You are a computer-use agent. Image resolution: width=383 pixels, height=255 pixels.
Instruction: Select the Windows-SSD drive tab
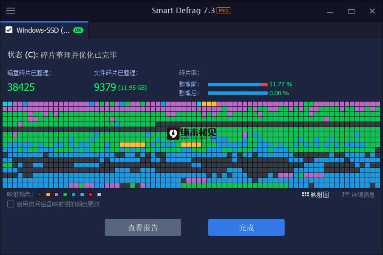tap(44, 30)
